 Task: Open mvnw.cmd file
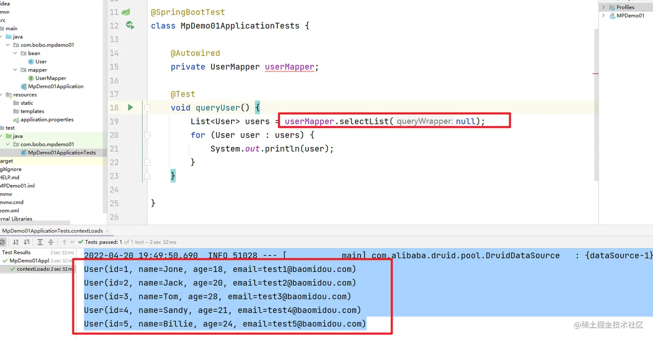coord(12,202)
